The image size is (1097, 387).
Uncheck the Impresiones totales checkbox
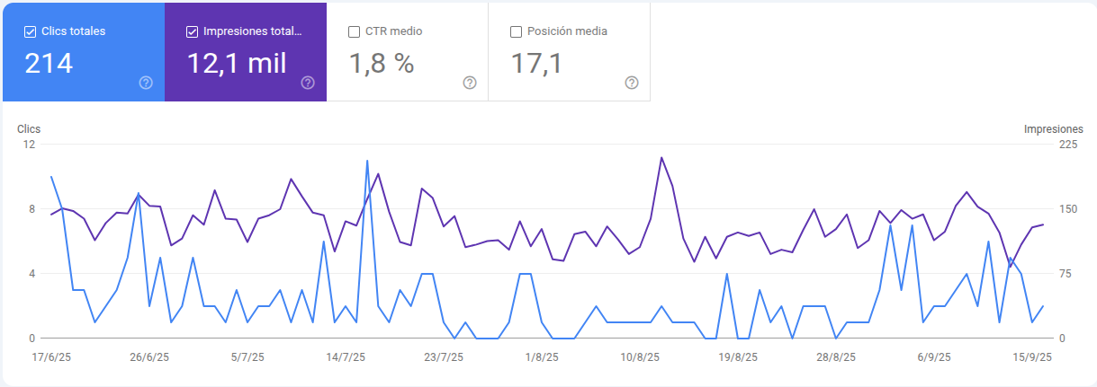pyautogui.click(x=192, y=31)
